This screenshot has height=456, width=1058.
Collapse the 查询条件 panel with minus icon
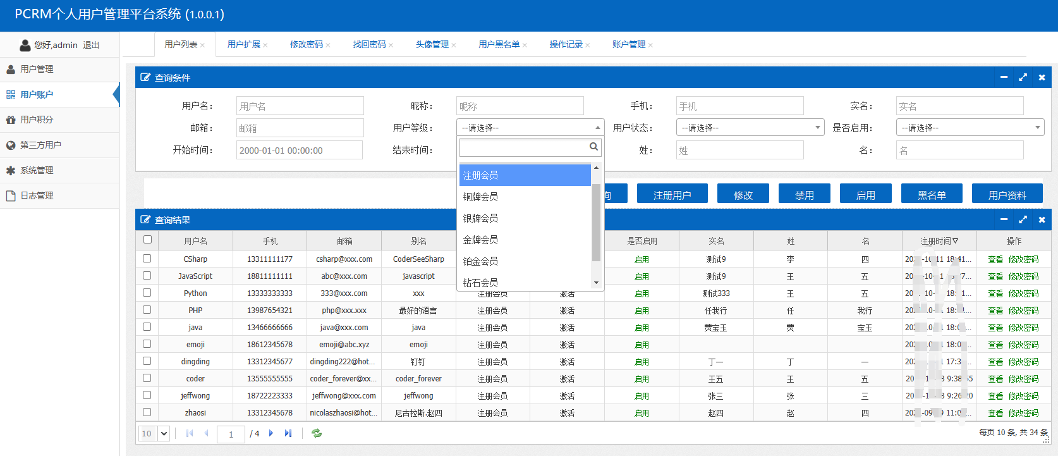tap(1004, 77)
